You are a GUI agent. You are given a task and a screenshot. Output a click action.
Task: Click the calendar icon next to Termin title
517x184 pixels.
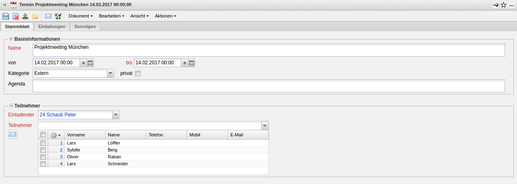13,5
